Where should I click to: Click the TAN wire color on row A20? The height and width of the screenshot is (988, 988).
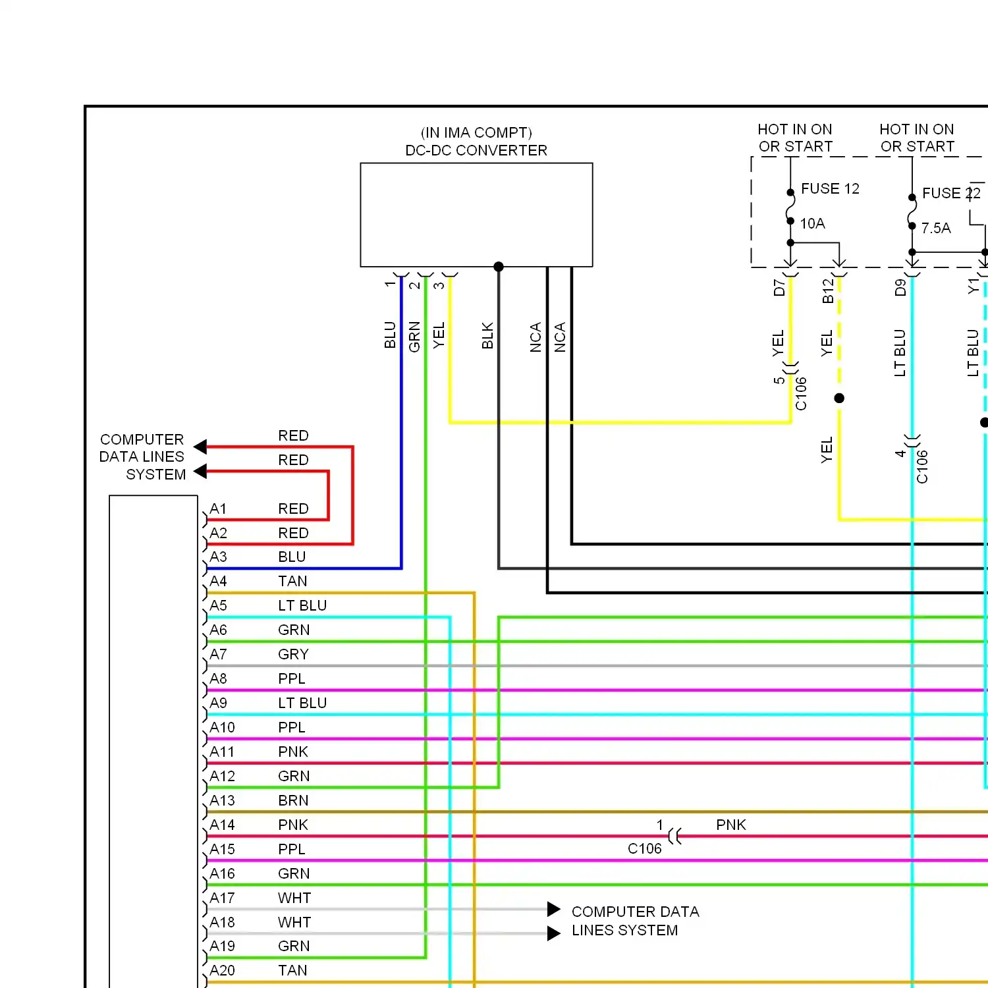click(x=292, y=970)
